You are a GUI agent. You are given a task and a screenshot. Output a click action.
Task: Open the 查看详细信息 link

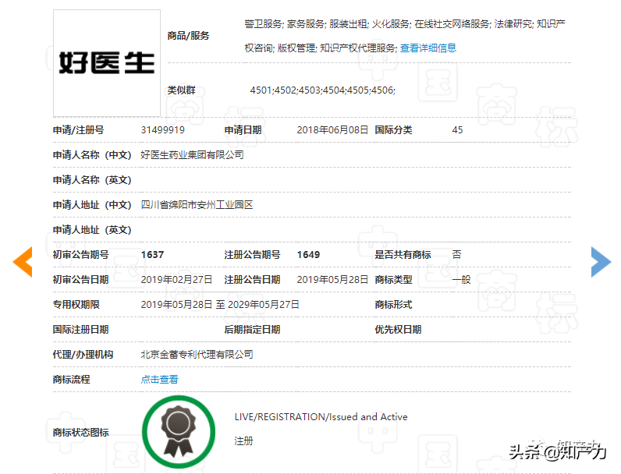tap(428, 48)
